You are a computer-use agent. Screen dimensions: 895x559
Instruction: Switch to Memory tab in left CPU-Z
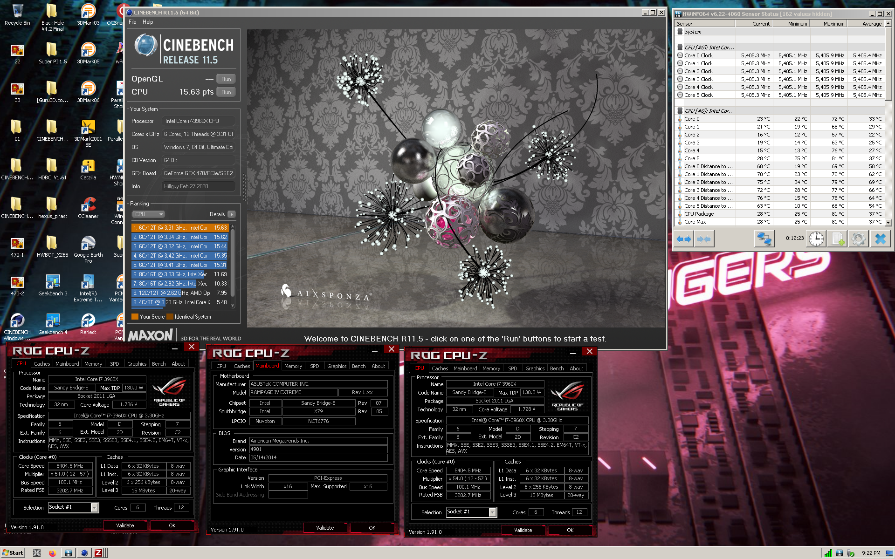(x=93, y=364)
